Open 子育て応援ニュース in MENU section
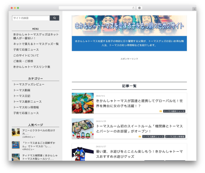The width and height of the screenshot is (205, 173). [x=26, y=49]
